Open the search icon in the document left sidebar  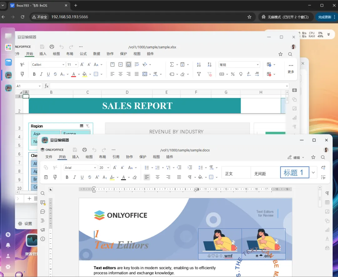43,193
